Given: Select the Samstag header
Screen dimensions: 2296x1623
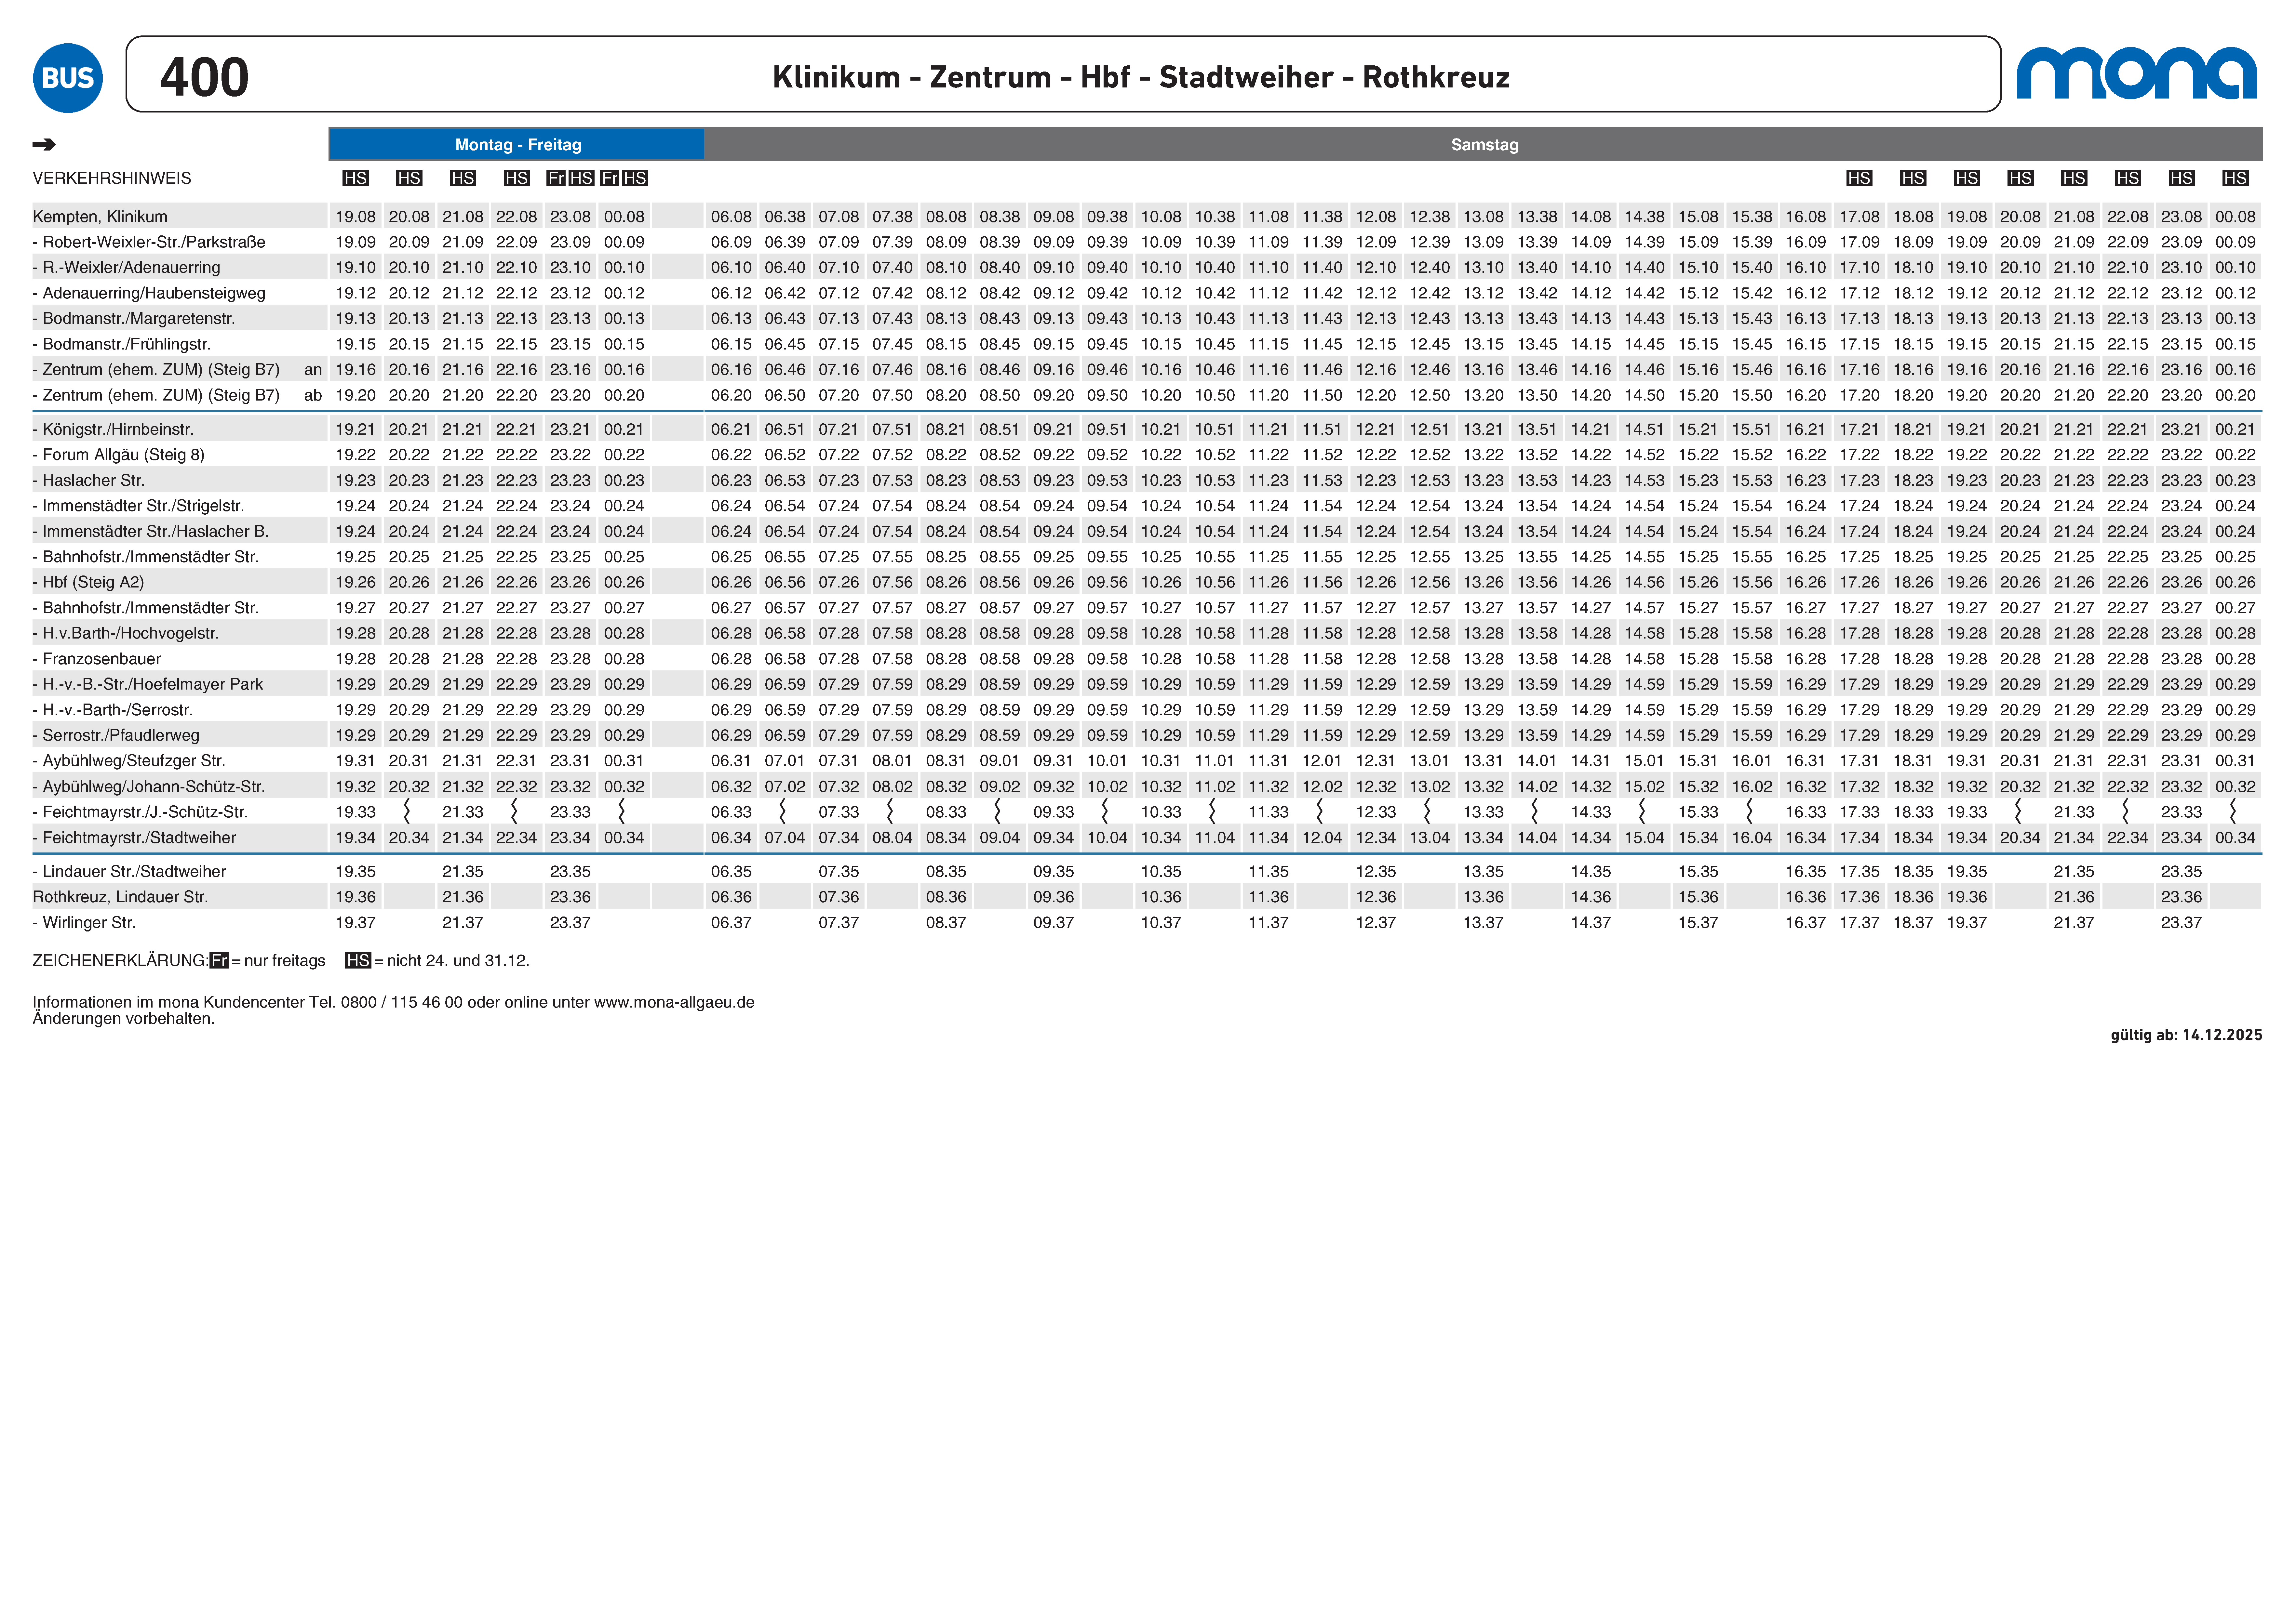Looking at the screenshot, I should (x=1484, y=145).
